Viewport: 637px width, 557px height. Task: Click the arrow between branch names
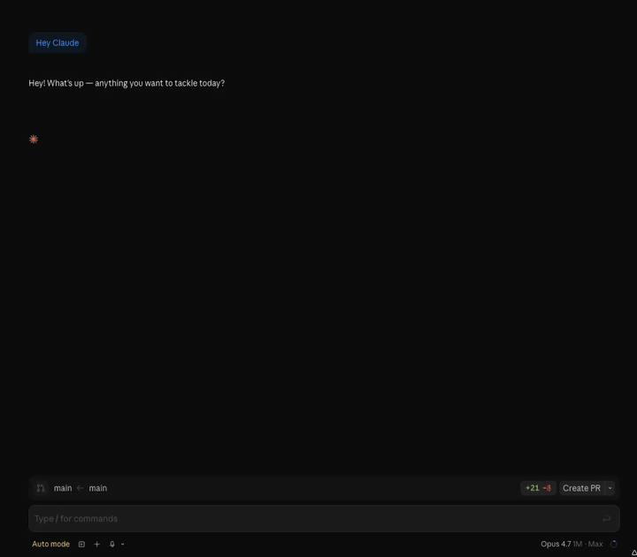(81, 488)
